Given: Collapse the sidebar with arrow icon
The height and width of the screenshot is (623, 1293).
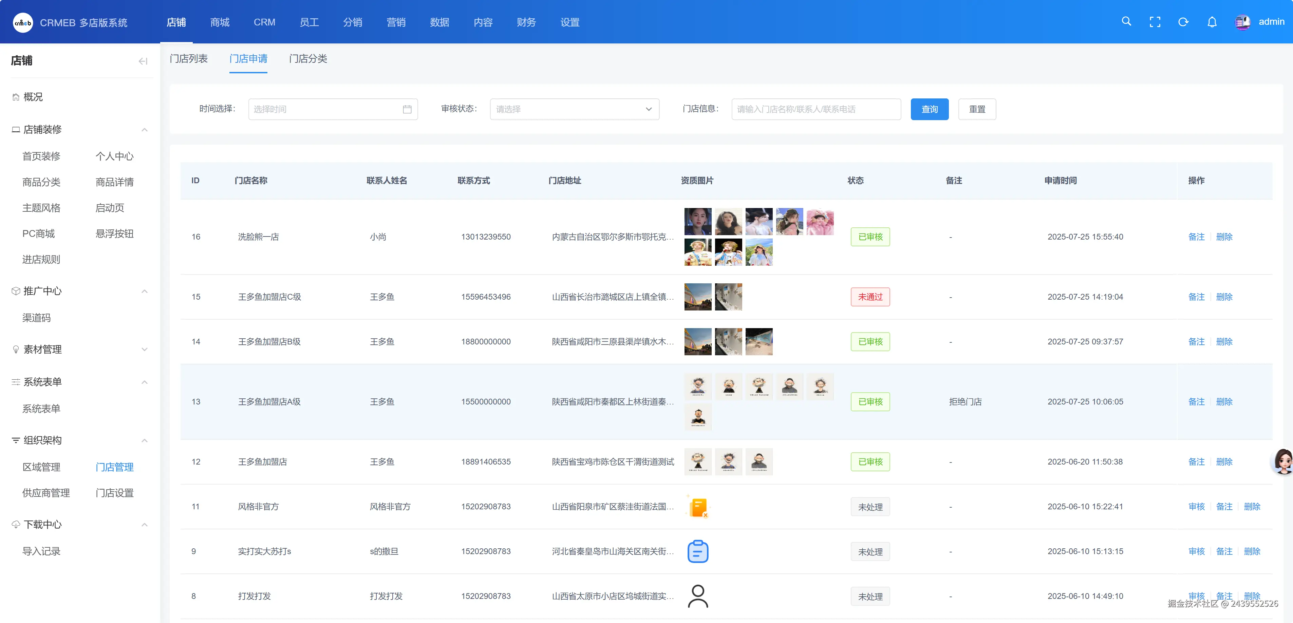Looking at the screenshot, I should click(143, 61).
